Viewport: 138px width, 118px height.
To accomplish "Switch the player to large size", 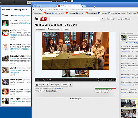I will click(x=110, y=80).
